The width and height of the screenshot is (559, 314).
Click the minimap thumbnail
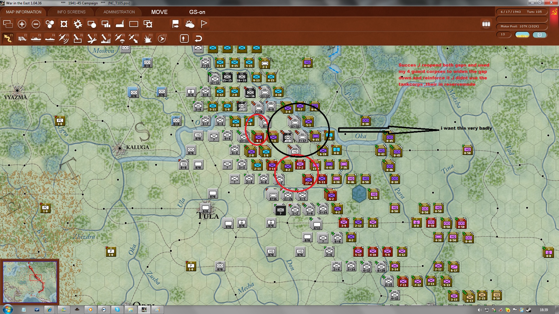[30, 282]
